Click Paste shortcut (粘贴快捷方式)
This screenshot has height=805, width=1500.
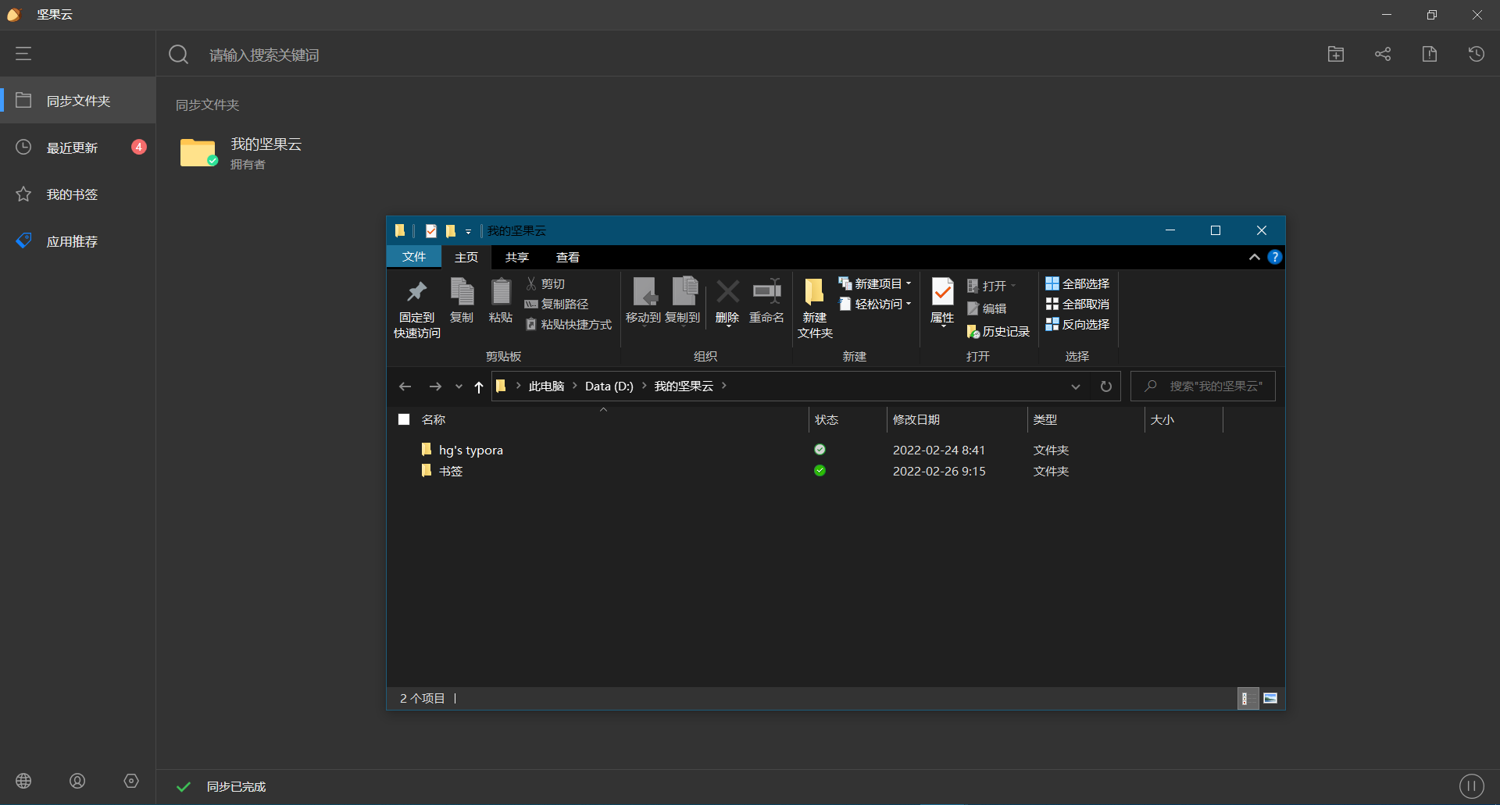(568, 324)
